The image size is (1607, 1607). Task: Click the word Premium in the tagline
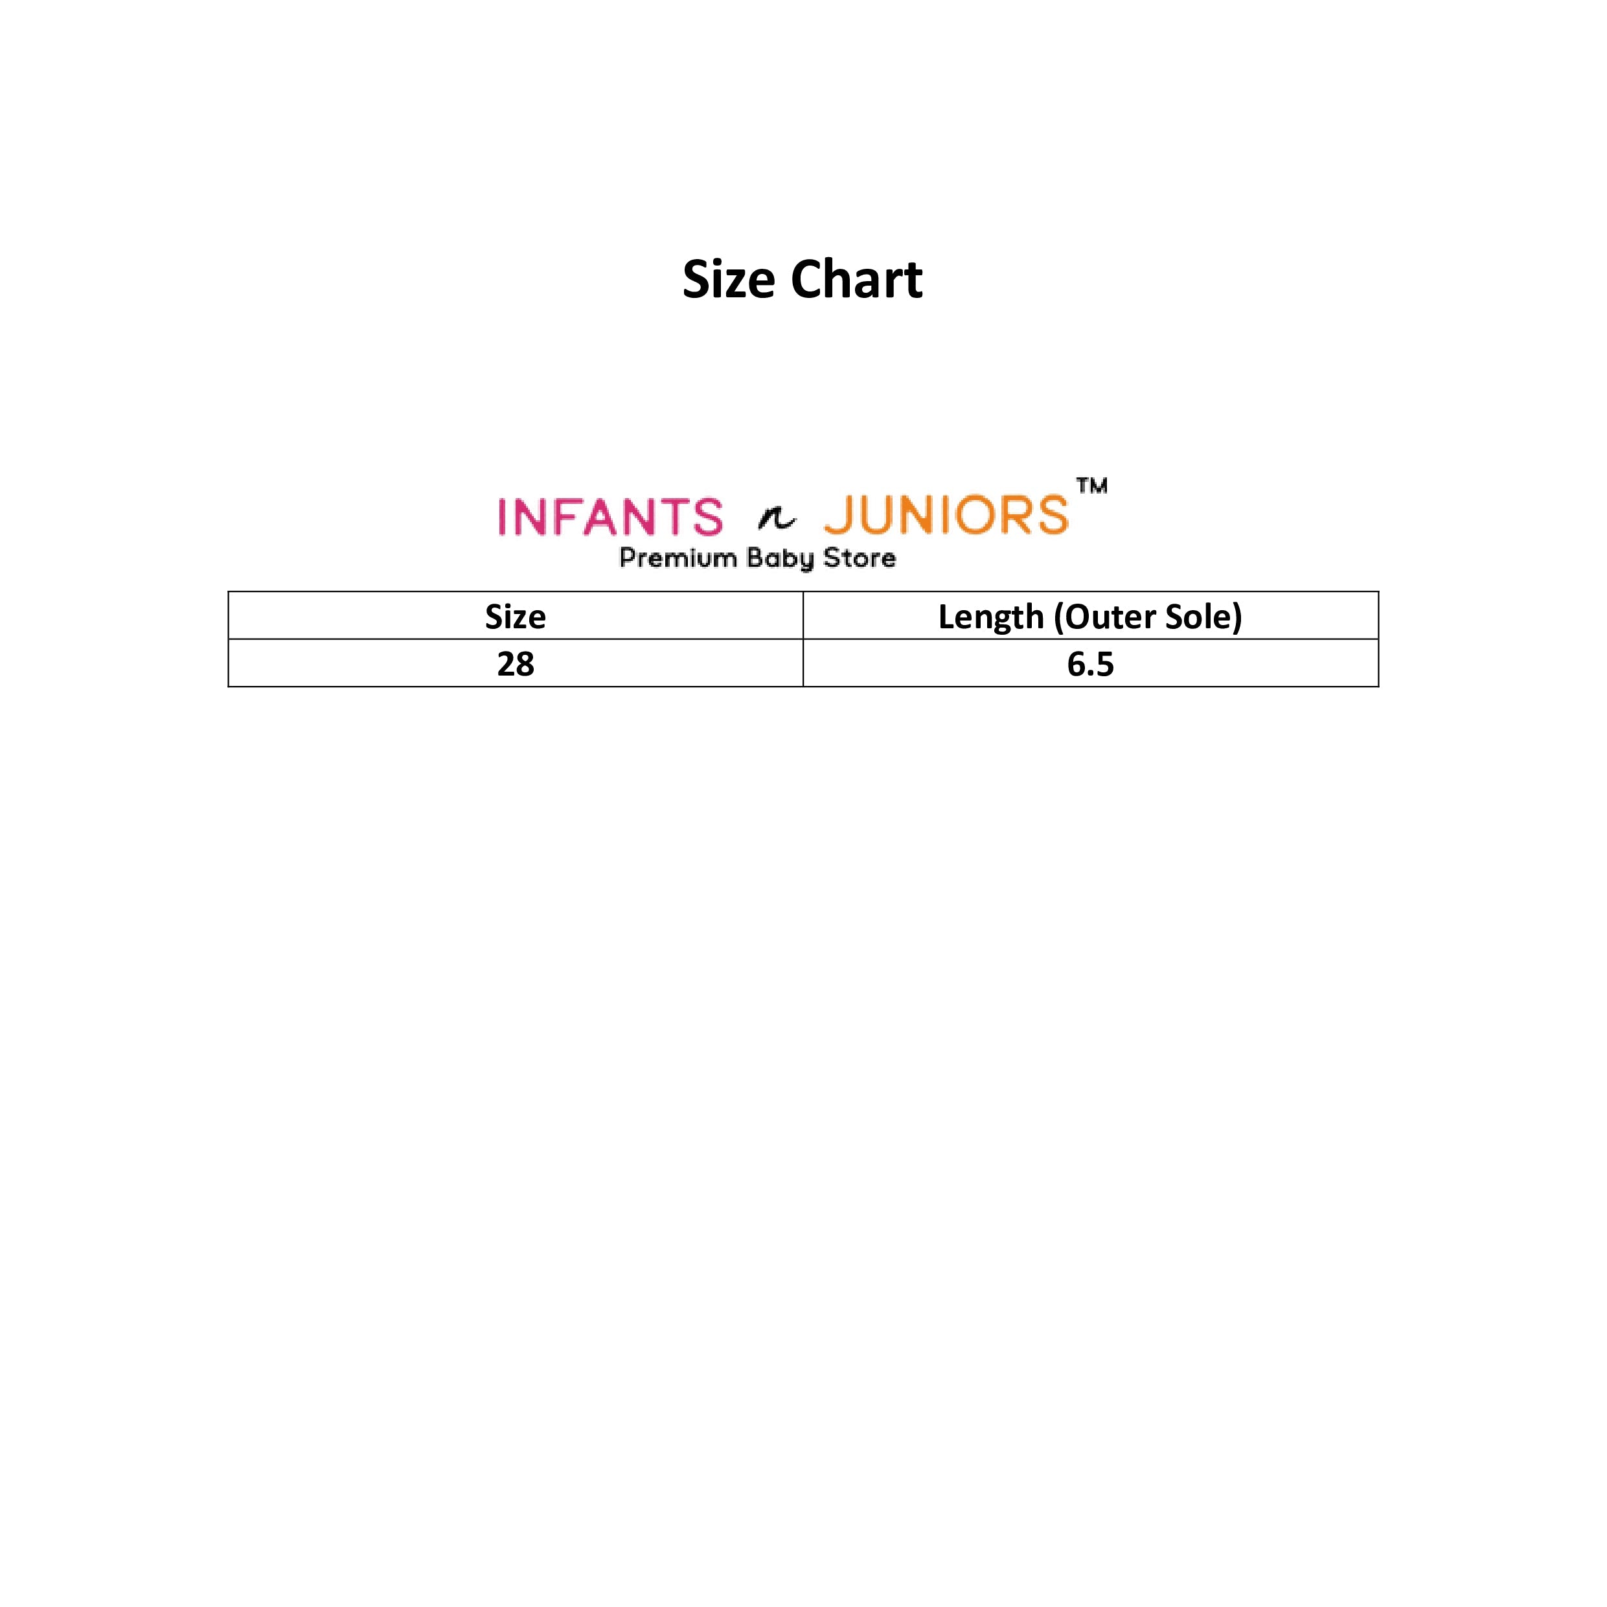[x=679, y=557]
